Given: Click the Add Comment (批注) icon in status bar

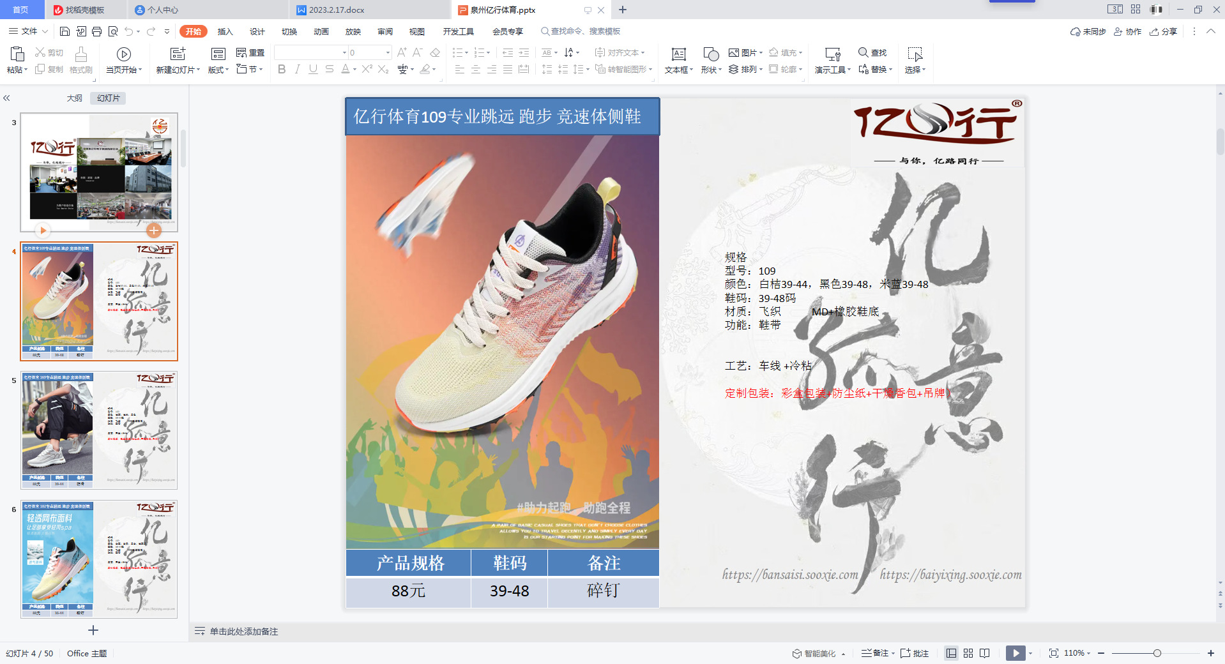Looking at the screenshot, I should click(915, 653).
